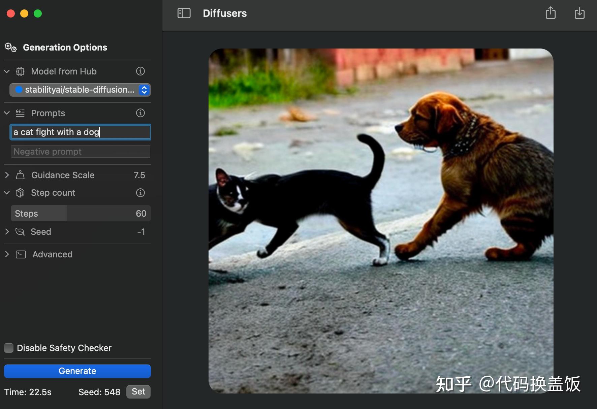The width and height of the screenshot is (597, 409).
Task: Click the share icon in the toolbar
Action: pyautogui.click(x=551, y=13)
